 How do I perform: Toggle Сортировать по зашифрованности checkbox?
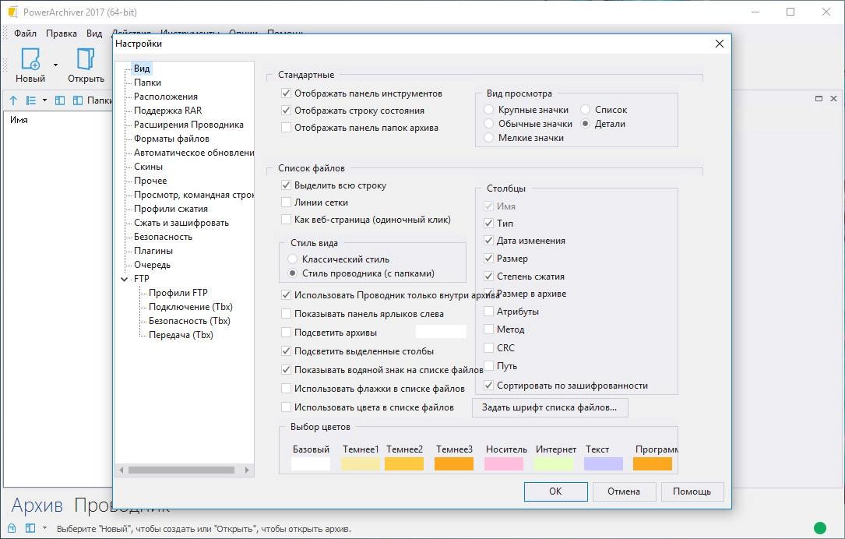tap(489, 386)
